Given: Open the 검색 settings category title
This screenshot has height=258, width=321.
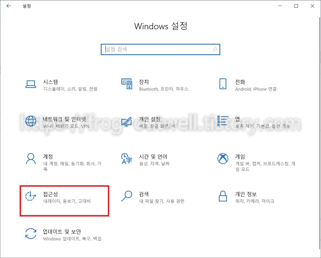Looking at the screenshot, I should [x=144, y=194].
